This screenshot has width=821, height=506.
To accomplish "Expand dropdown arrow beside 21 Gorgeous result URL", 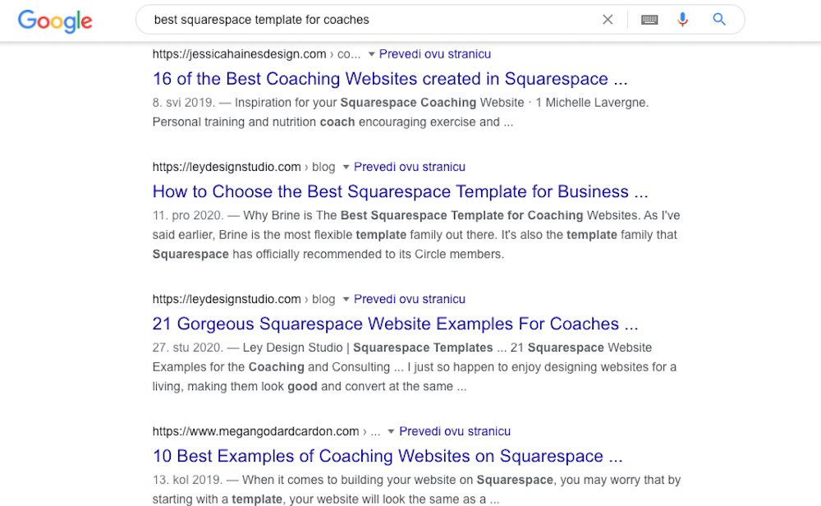I will [346, 299].
